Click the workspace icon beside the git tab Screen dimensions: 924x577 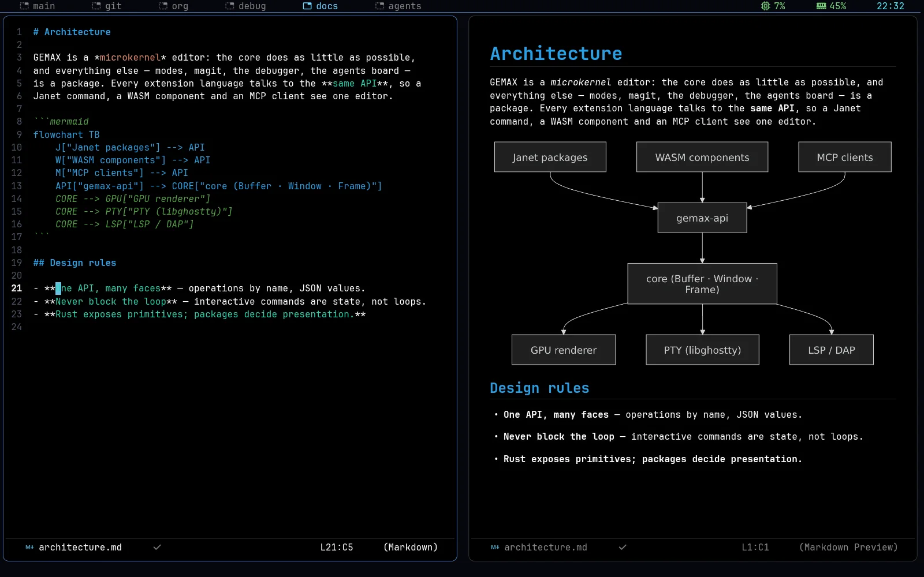click(96, 6)
